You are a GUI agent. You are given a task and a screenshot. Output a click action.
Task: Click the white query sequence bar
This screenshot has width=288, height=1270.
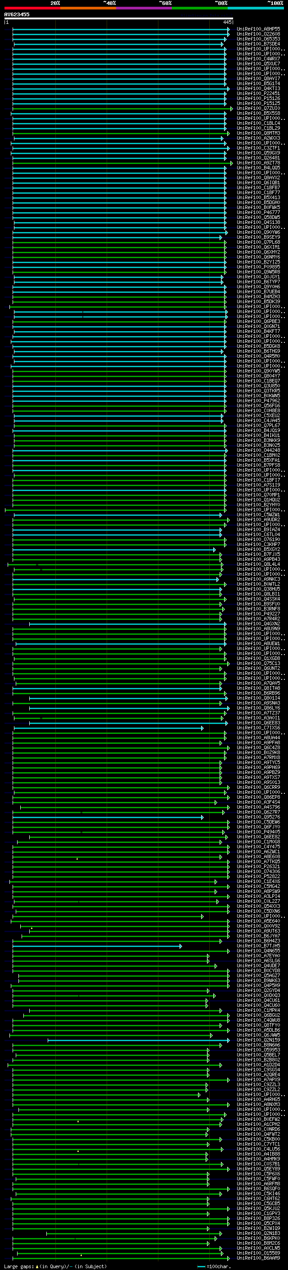(119, 19)
